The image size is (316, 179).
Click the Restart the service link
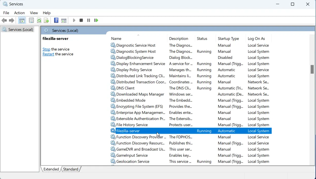click(48, 54)
